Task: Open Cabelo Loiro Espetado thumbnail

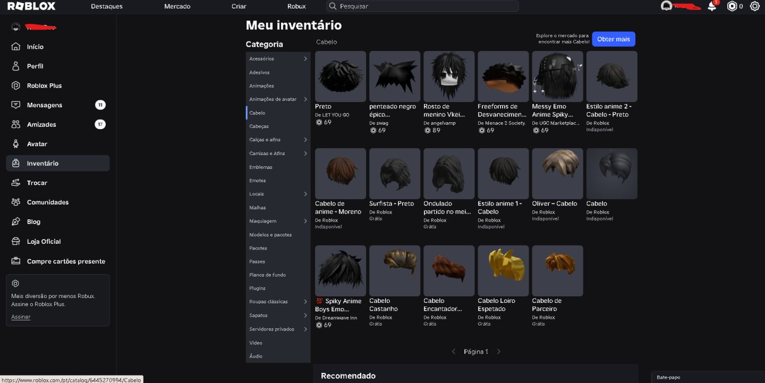Action: click(503, 271)
